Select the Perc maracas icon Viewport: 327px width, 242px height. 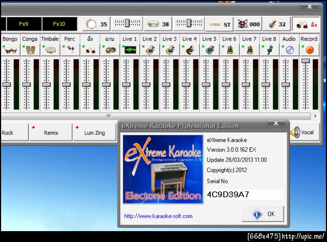click(70, 50)
